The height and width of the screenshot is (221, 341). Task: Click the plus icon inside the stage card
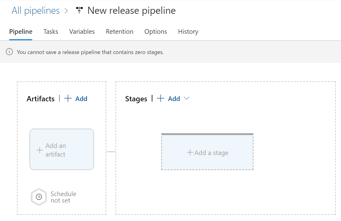tap(190, 153)
